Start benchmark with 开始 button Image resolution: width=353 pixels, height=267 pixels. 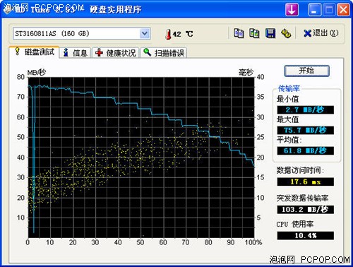306,71
